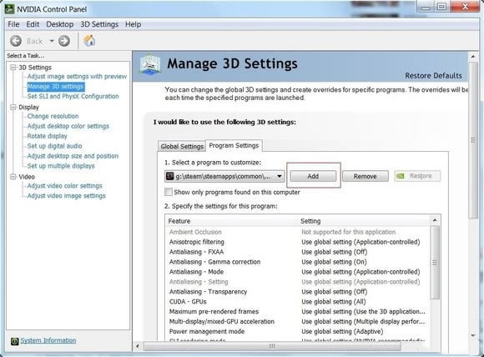Select Multi-display/mixed-GPU acceleration row
The height and width of the screenshot is (357, 484).
pyautogui.click(x=298, y=321)
